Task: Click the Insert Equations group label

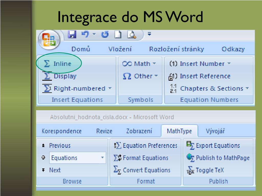Action: coord(77,100)
